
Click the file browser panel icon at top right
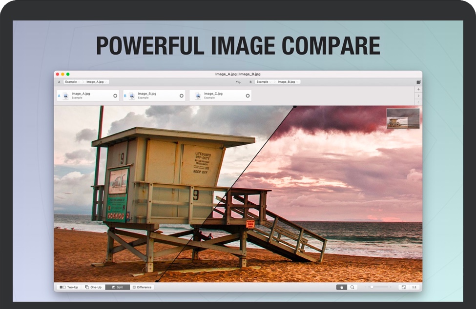(418, 82)
